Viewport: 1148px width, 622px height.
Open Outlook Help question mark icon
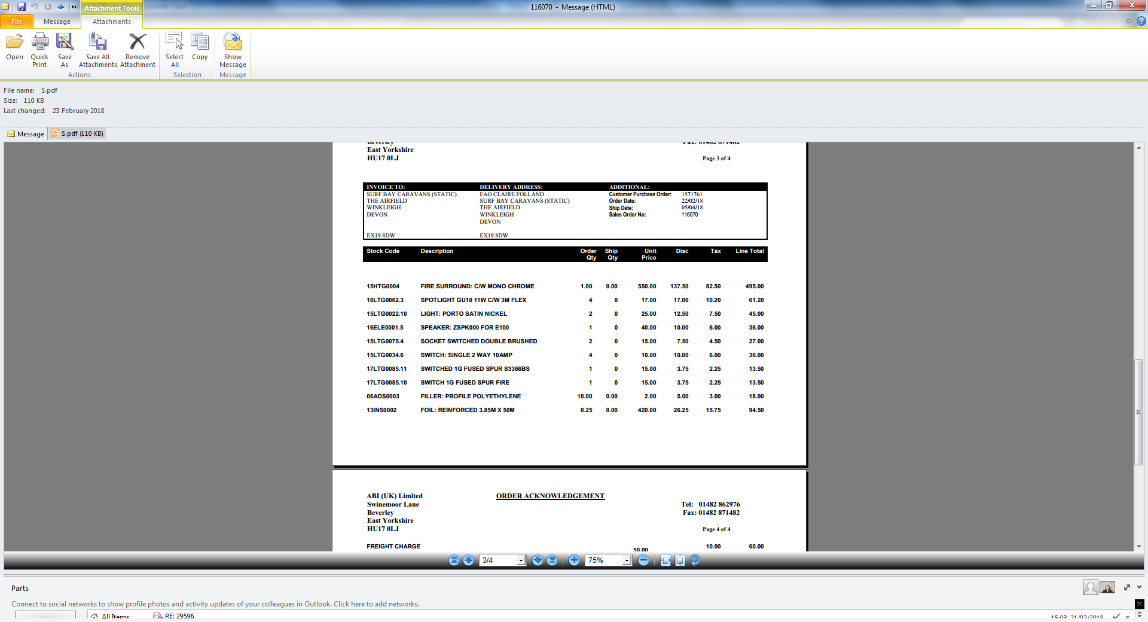(x=1141, y=21)
